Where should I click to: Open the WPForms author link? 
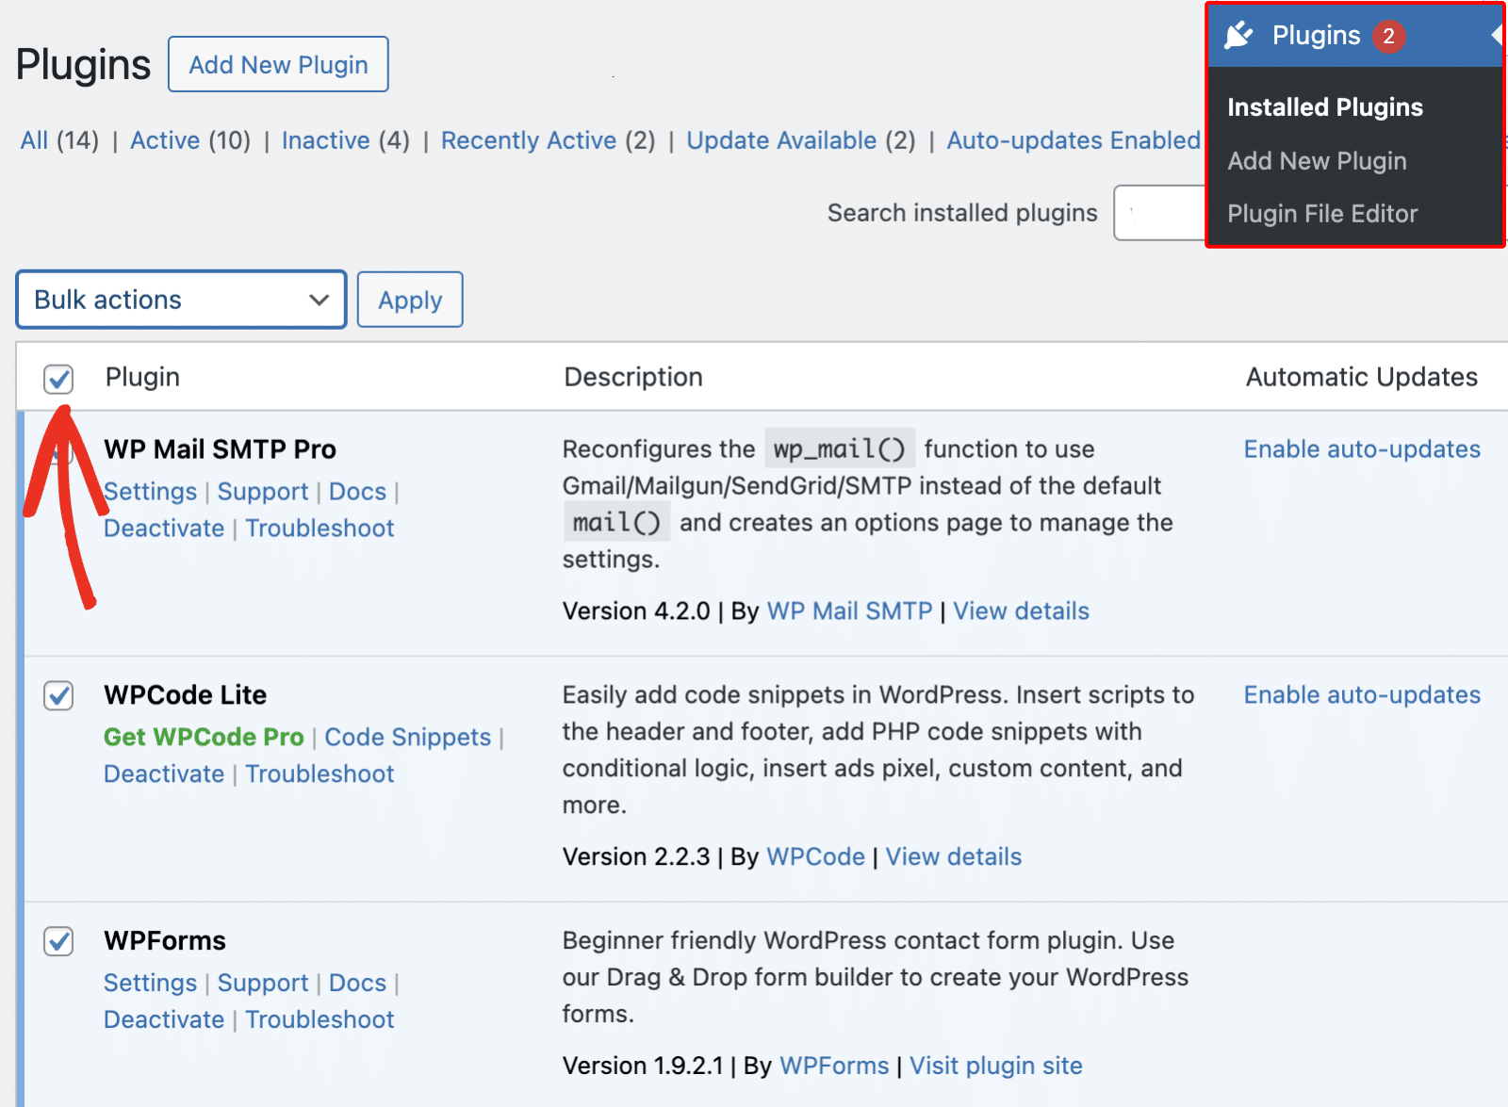tap(834, 1066)
